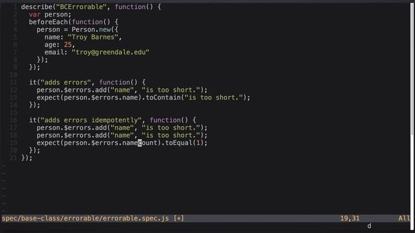Click line number 16 in the gutter
This screenshot has width=415, height=233.
(x=14, y=120)
